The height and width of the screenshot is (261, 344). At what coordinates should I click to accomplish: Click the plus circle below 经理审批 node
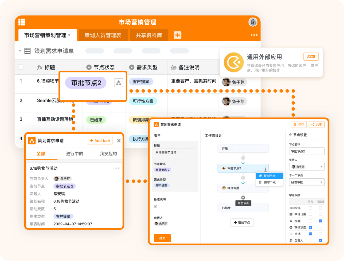(243, 198)
